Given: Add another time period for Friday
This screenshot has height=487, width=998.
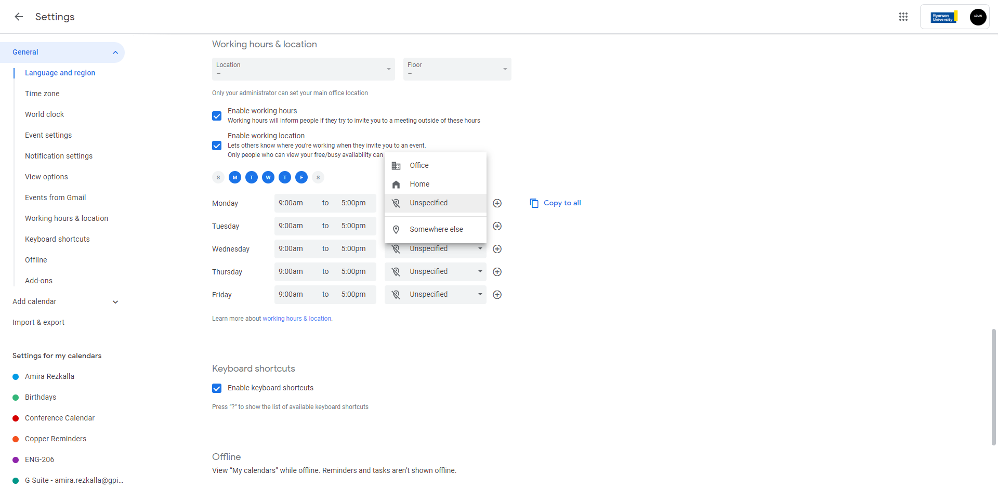Looking at the screenshot, I should click(497, 295).
